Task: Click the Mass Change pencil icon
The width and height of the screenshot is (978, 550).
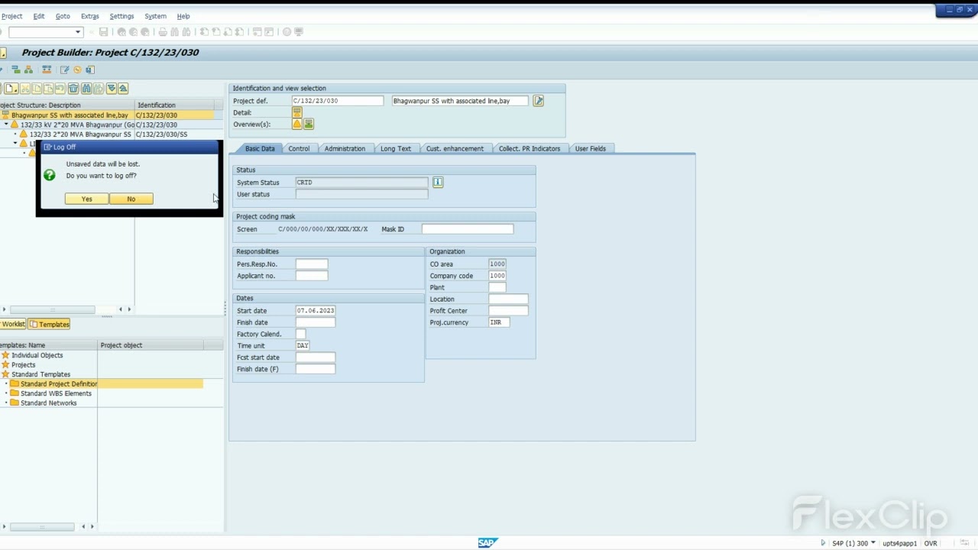Action: 65,70
